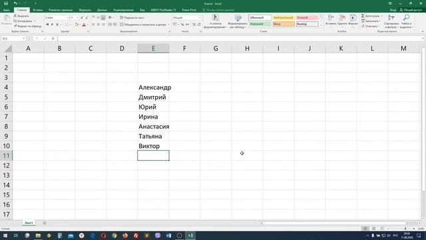Expand the Name Box dropdown arrow
The height and width of the screenshot is (240, 426).
pyautogui.click(x=24, y=39)
